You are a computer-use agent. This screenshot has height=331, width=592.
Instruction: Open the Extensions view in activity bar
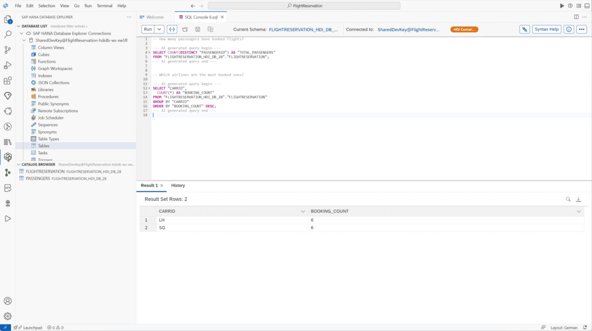click(x=8, y=80)
